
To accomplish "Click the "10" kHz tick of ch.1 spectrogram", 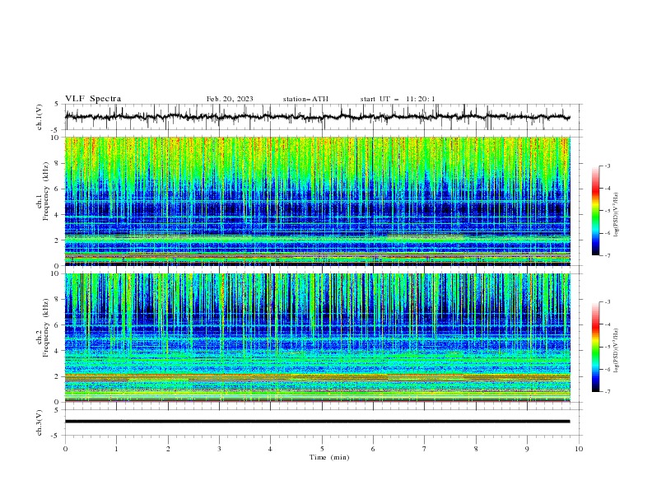I will pyautogui.click(x=57, y=138).
